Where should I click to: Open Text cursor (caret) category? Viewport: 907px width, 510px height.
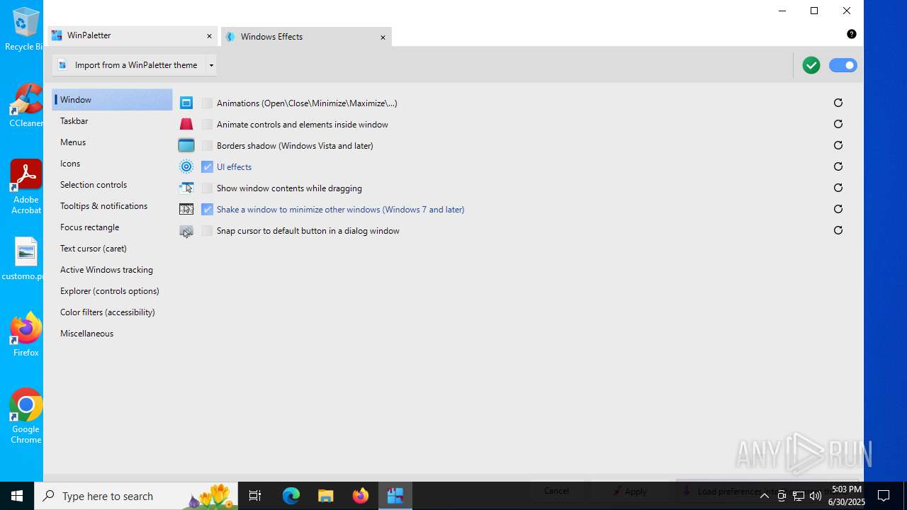pyautogui.click(x=112, y=249)
